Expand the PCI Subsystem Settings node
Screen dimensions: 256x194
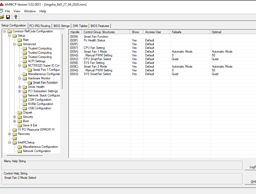[19, 91]
